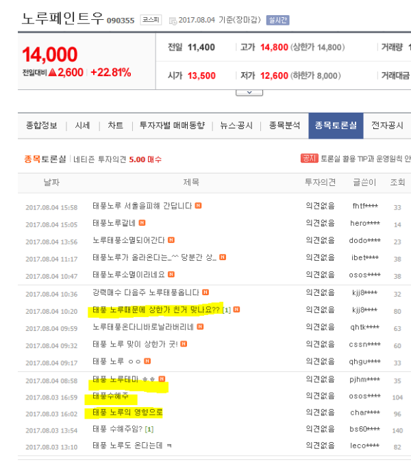This screenshot has width=411, height=462.
Task: Open the 차트 tab
Action: (115, 126)
